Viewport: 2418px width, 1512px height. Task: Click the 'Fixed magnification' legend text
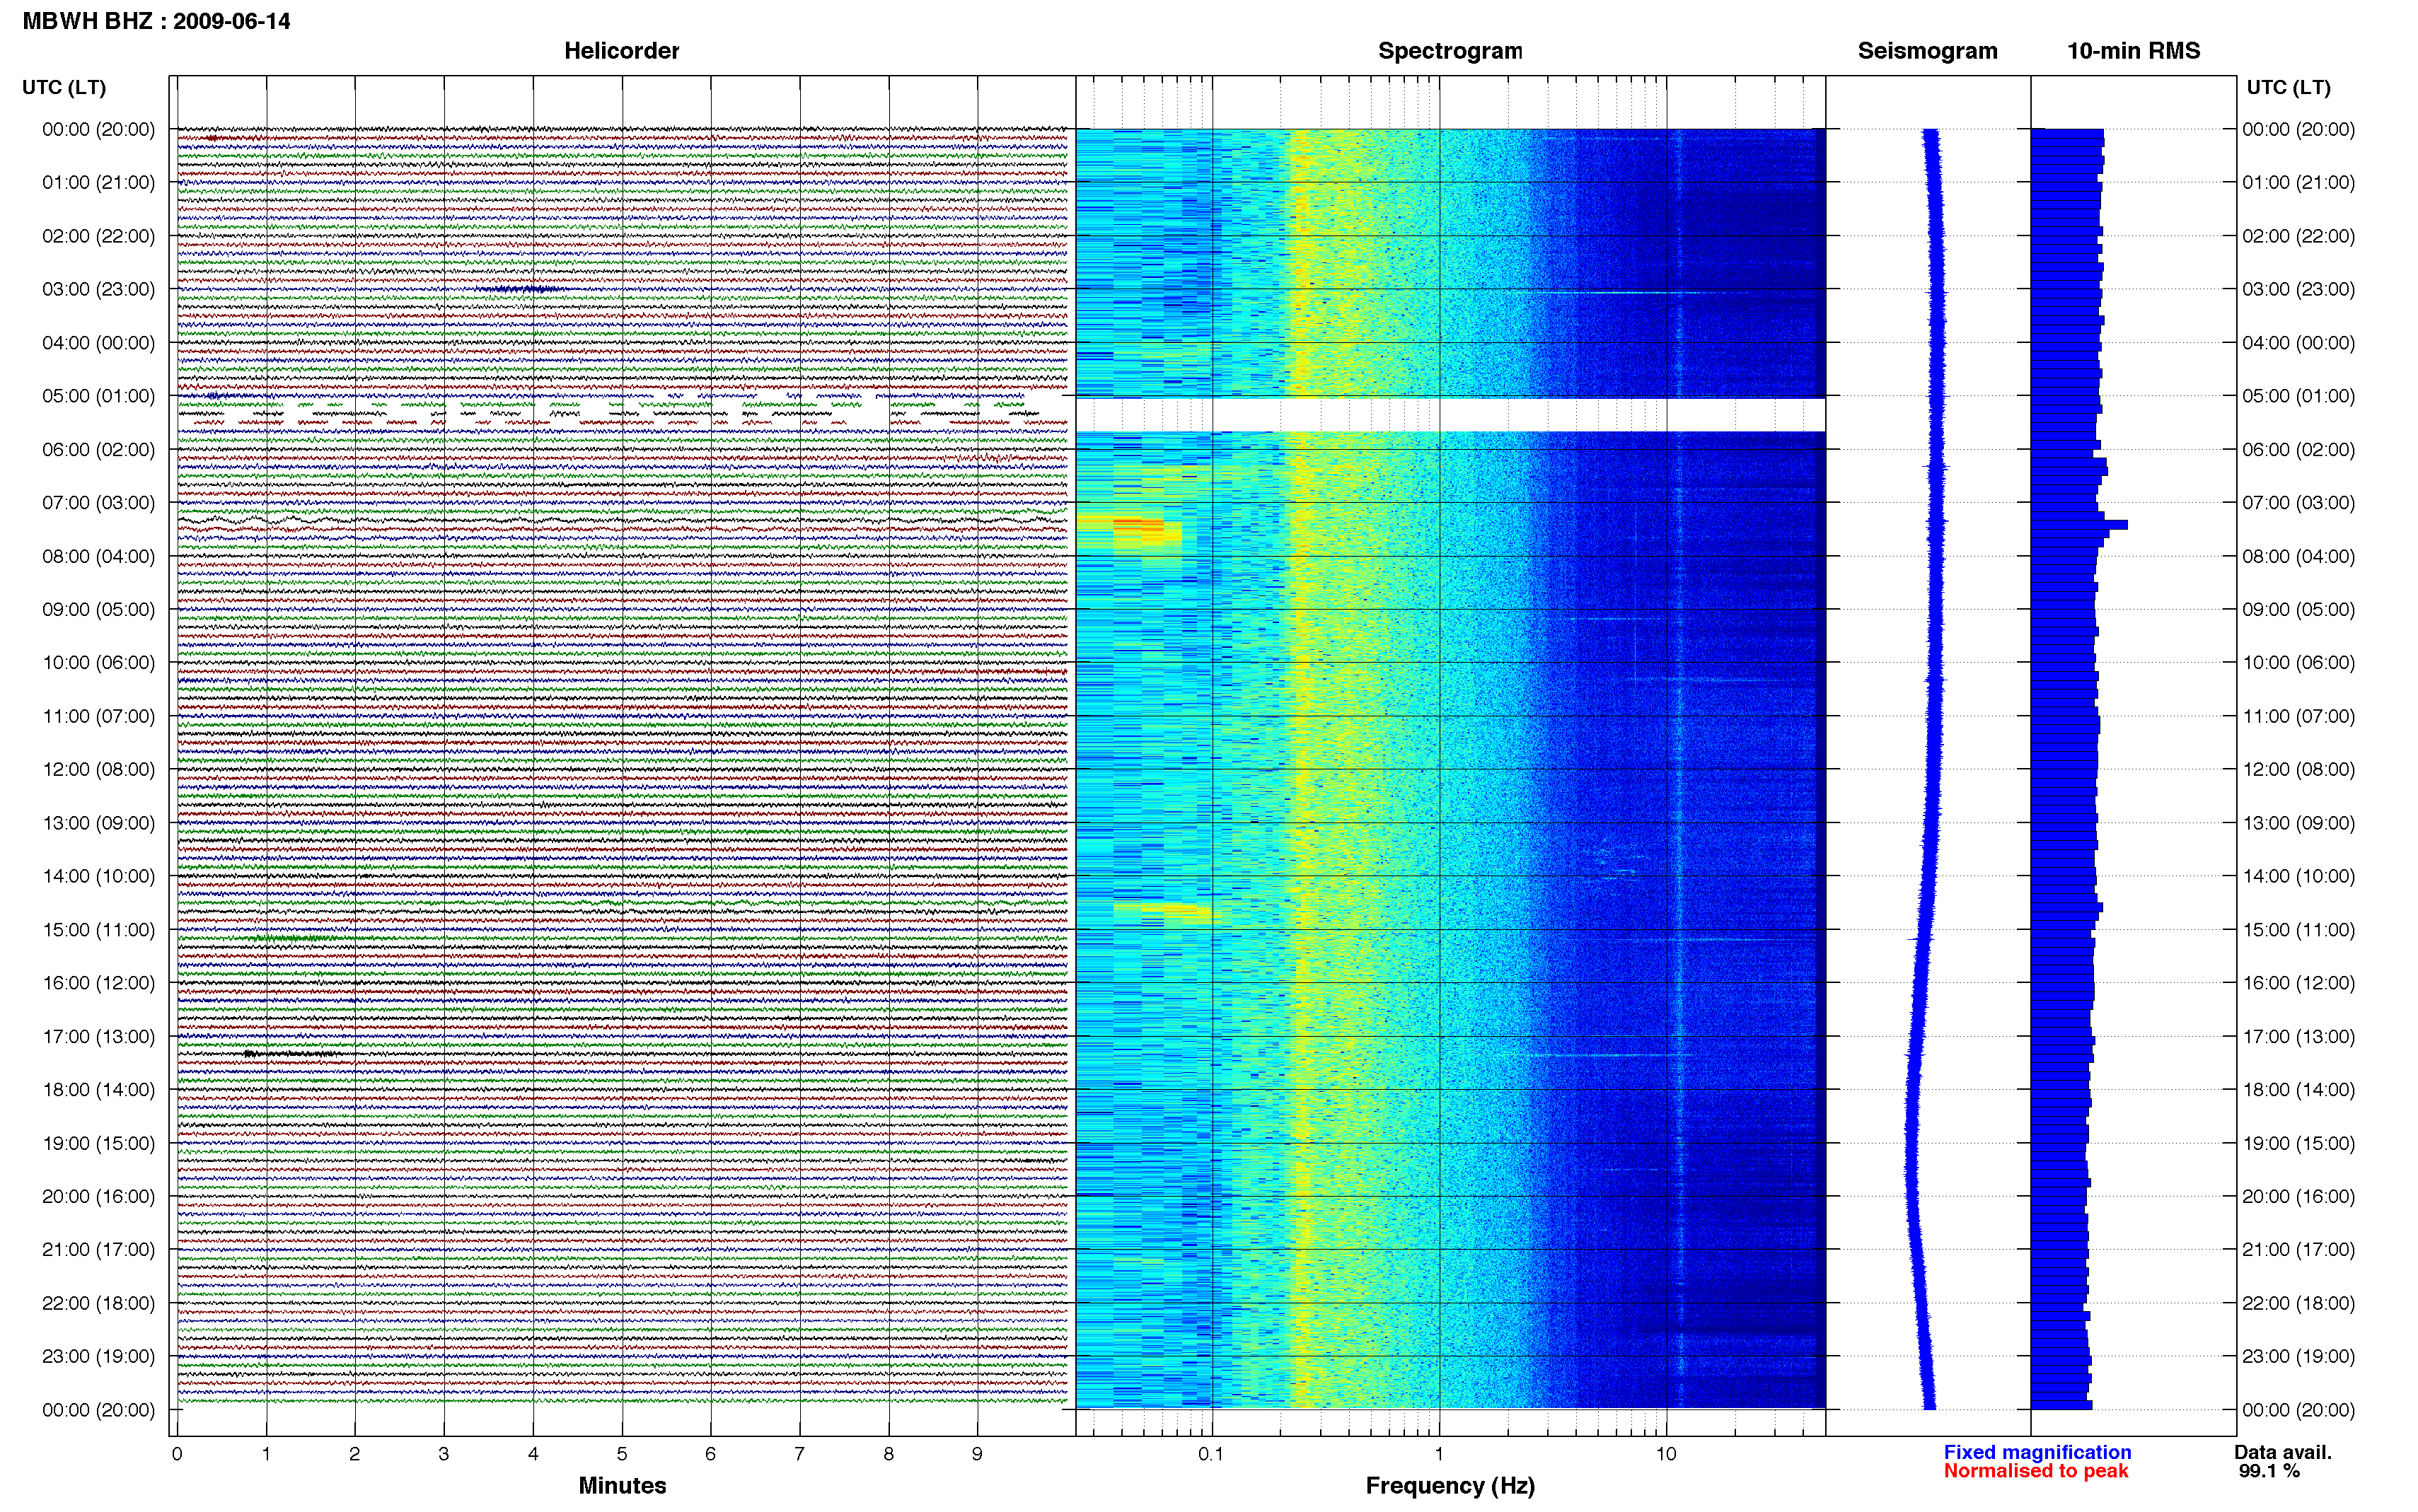(2037, 1452)
